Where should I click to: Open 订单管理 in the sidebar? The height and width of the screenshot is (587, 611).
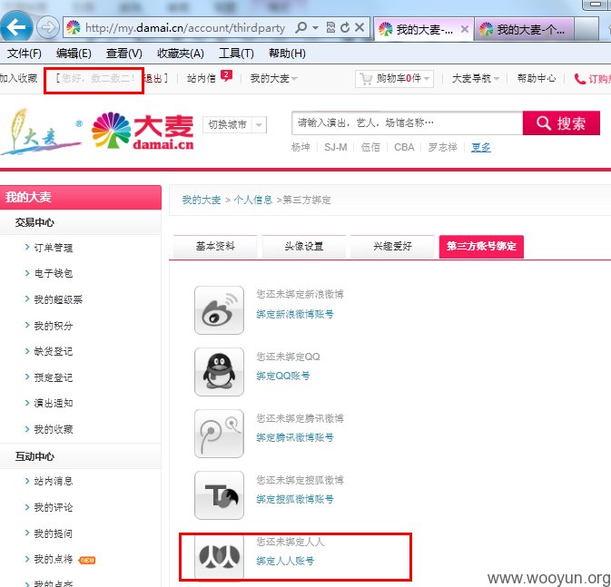tap(54, 248)
